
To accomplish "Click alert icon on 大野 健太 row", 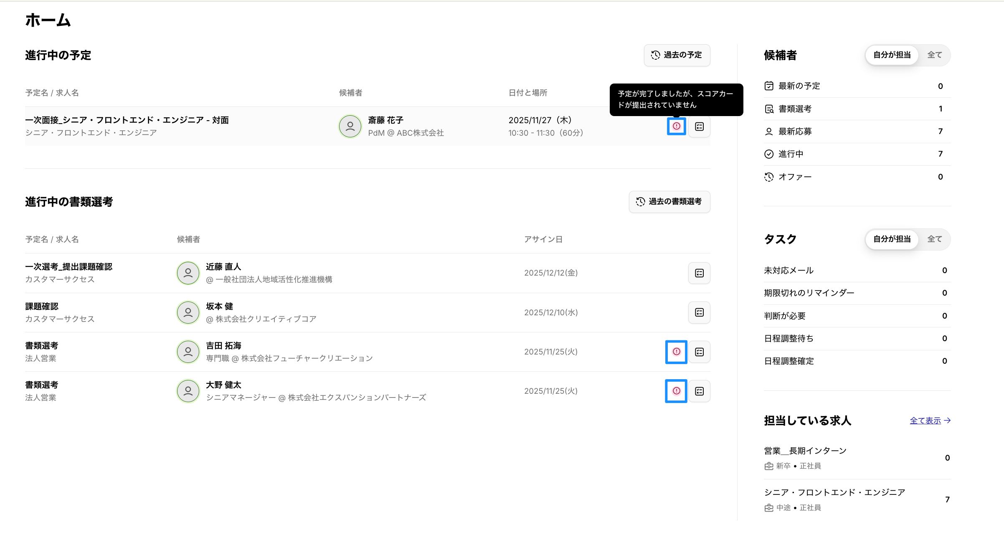I will (676, 391).
